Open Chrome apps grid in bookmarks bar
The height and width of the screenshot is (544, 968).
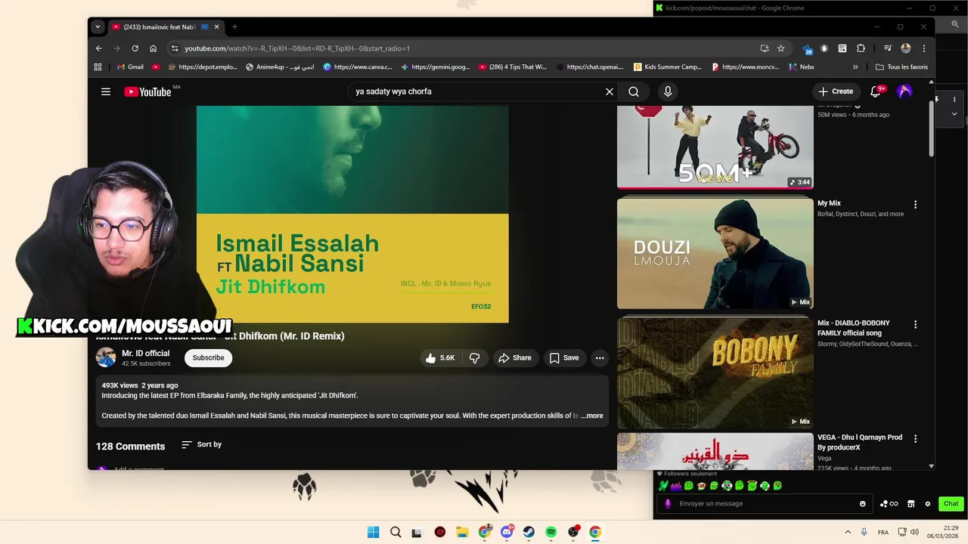point(98,67)
